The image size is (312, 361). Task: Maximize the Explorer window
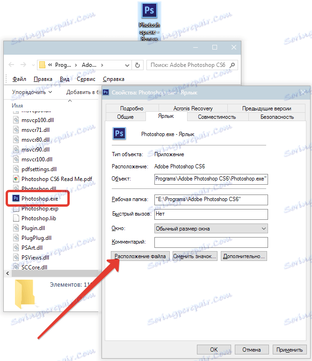click(x=215, y=47)
